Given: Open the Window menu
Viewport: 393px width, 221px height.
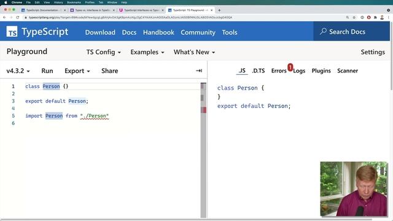Looking at the screenshot, I should pyautogui.click(x=112, y=2).
